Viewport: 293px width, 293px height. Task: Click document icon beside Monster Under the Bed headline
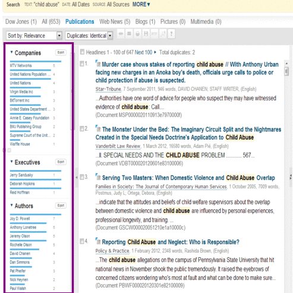click(98, 128)
